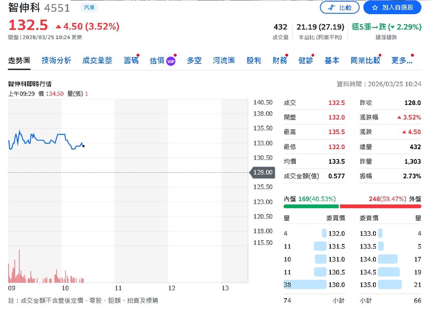Image resolution: width=431 pixels, height=314 pixels.
Task: Click the 成交彙整 tab
Action: pyautogui.click(x=98, y=60)
